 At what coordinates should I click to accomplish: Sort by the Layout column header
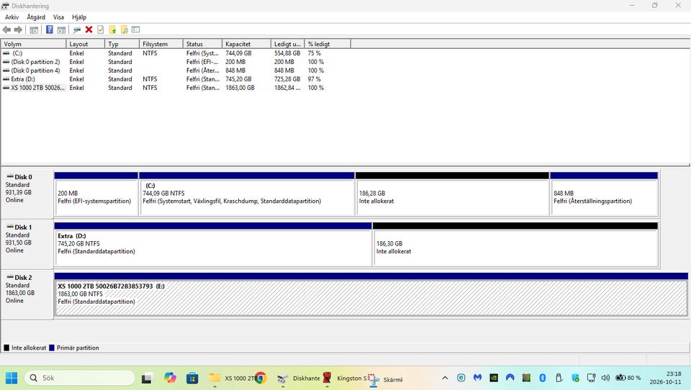[x=86, y=44]
